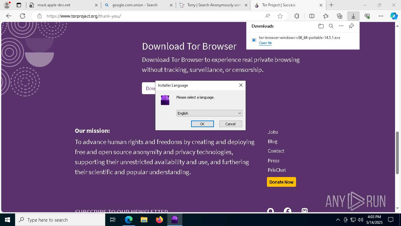Screen dimensions: 401x226
Task: Open the Windows Start menu
Action: (8, 220)
